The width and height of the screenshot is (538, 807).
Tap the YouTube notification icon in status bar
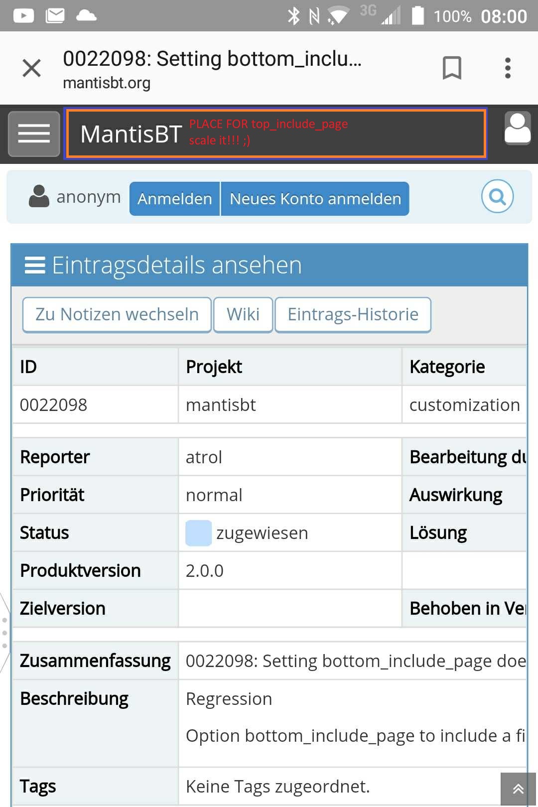[23, 16]
